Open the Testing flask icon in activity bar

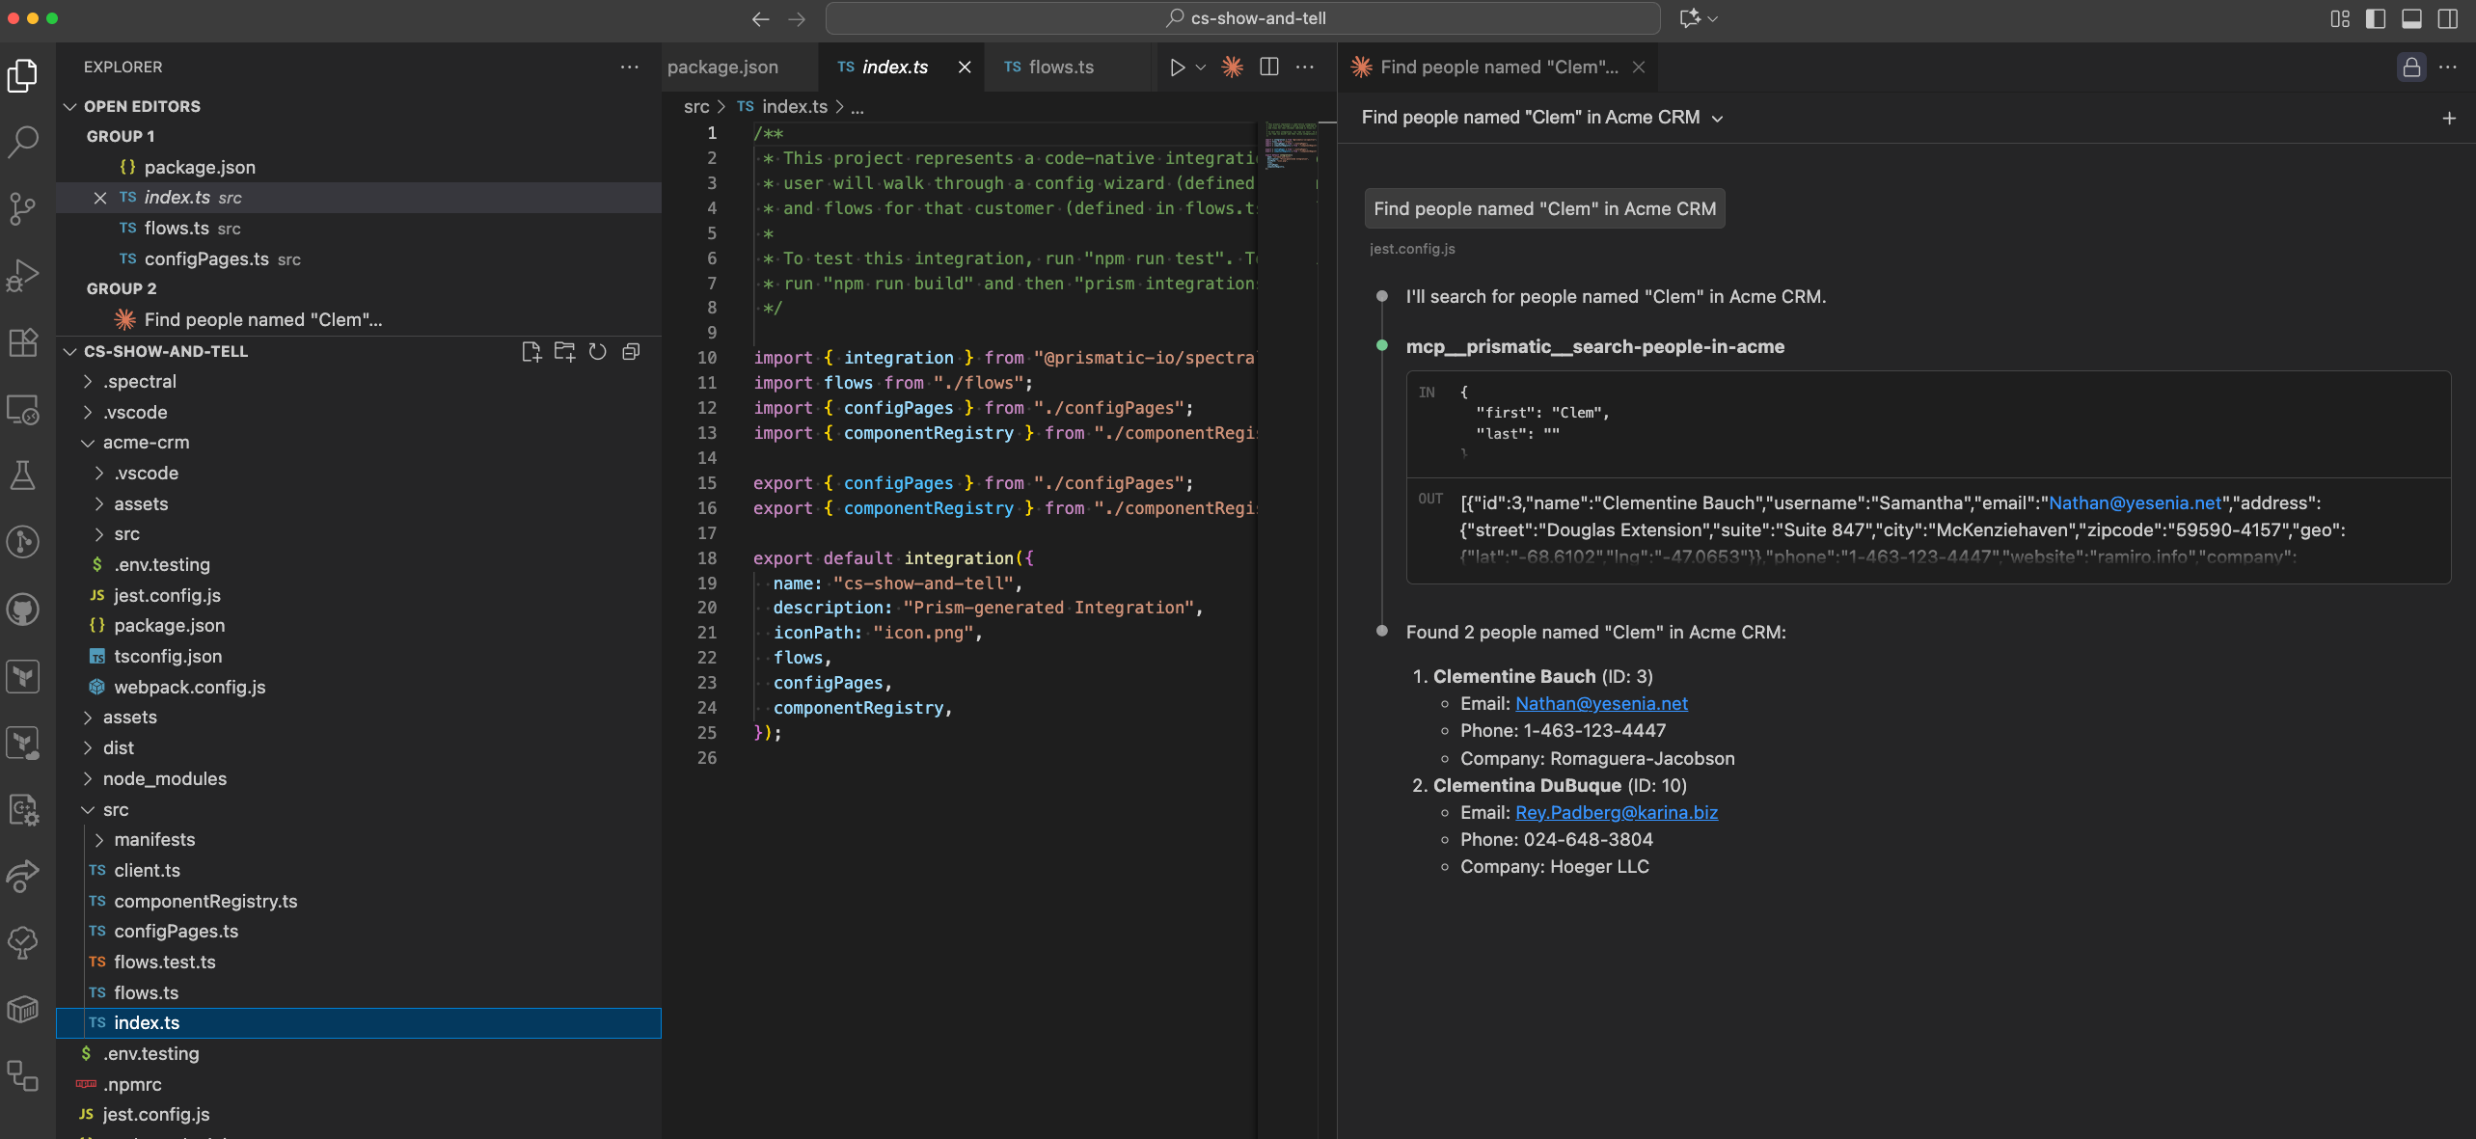(23, 475)
